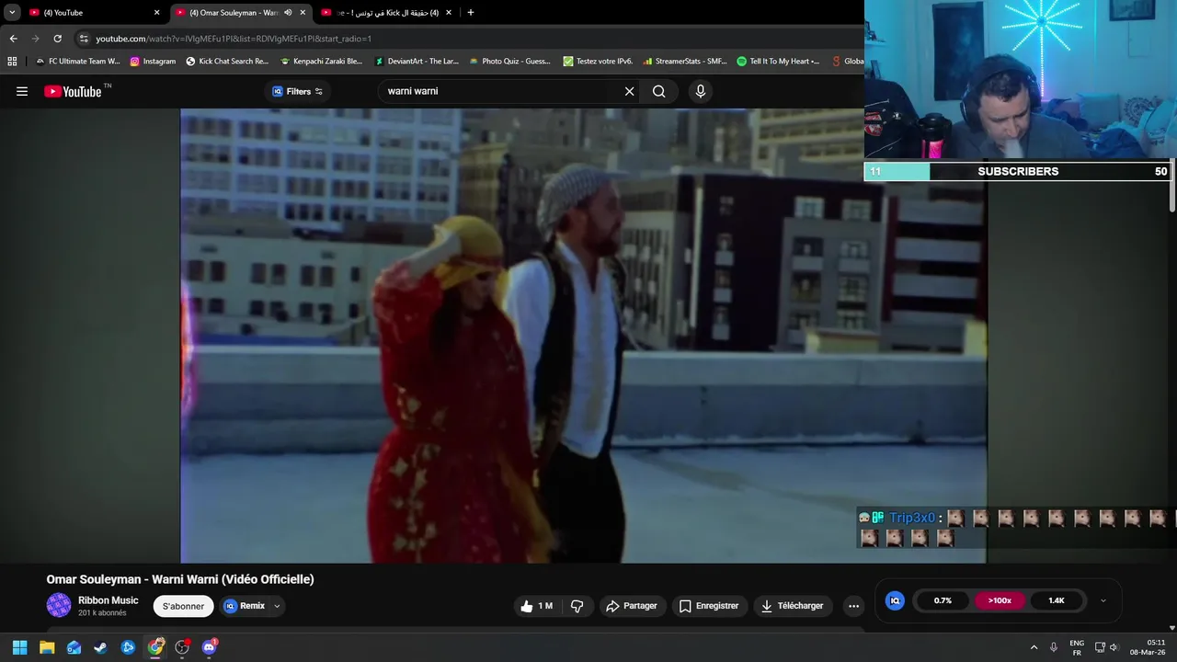Open the YouTube hamburger guide menu
This screenshot has height=662, width=1177.
22,91
